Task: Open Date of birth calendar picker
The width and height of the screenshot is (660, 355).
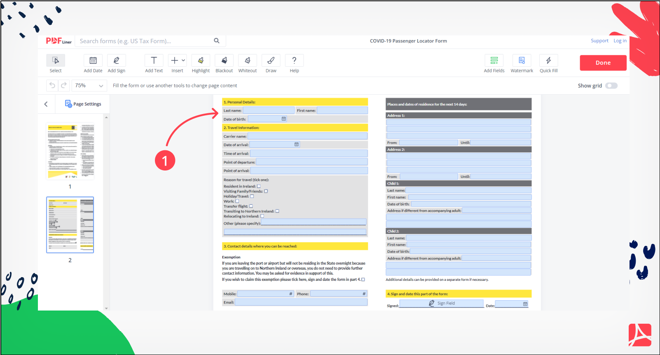Action: 283,119
